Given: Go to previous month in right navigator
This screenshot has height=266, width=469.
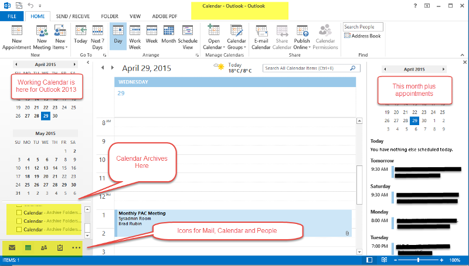Looking at the screenshot, I should click(385, 69).
